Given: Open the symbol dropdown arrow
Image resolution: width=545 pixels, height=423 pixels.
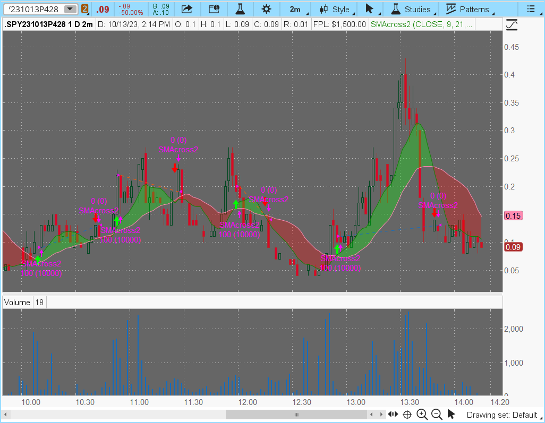Looking at the screenshot, I should pyautogui.click(x=70, y=9).
